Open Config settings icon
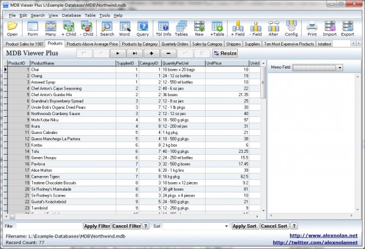Viewport: 365px width, 249px height. tap(291, 29)
